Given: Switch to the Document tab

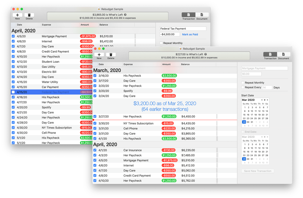Looking at the screenshot, I should point(284,55).
